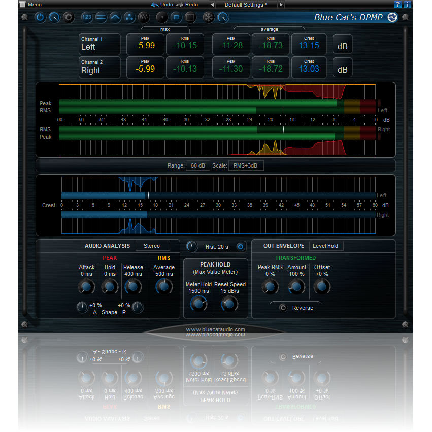Switch to the average metering tab

[x=269, y=29]
